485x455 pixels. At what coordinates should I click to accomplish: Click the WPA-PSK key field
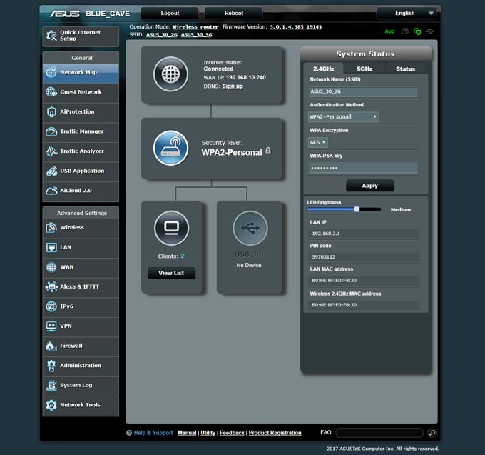tap(363, 168)
